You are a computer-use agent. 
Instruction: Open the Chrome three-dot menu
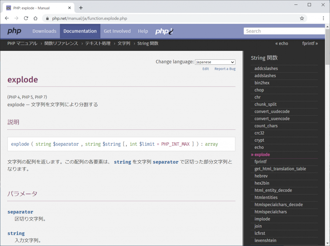coord(323,18)
